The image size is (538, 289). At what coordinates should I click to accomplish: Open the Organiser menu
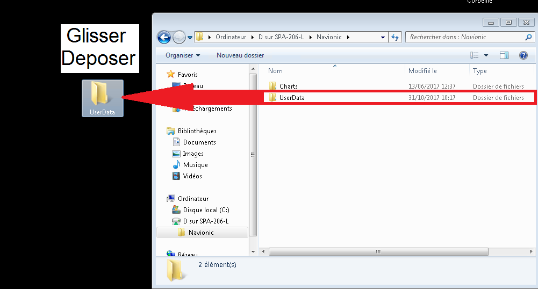coord(183,55)
